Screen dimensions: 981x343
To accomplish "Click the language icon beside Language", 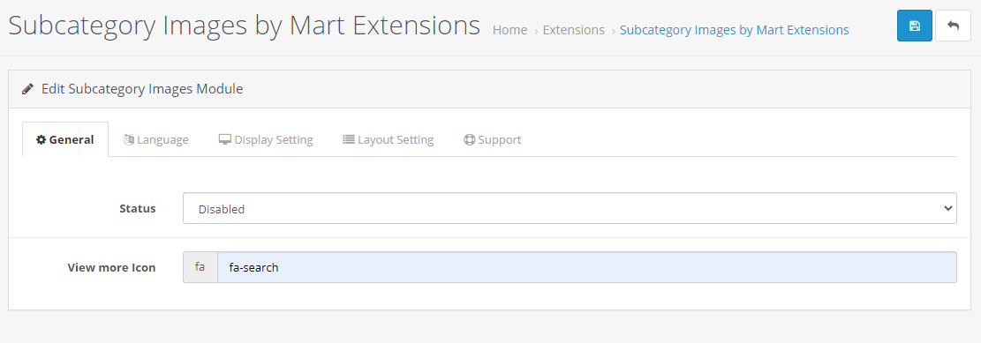I will pyautogui.click(x=129, y=139).
